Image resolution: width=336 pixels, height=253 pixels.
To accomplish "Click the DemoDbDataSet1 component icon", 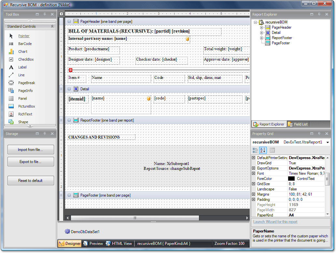I will 67,231.
